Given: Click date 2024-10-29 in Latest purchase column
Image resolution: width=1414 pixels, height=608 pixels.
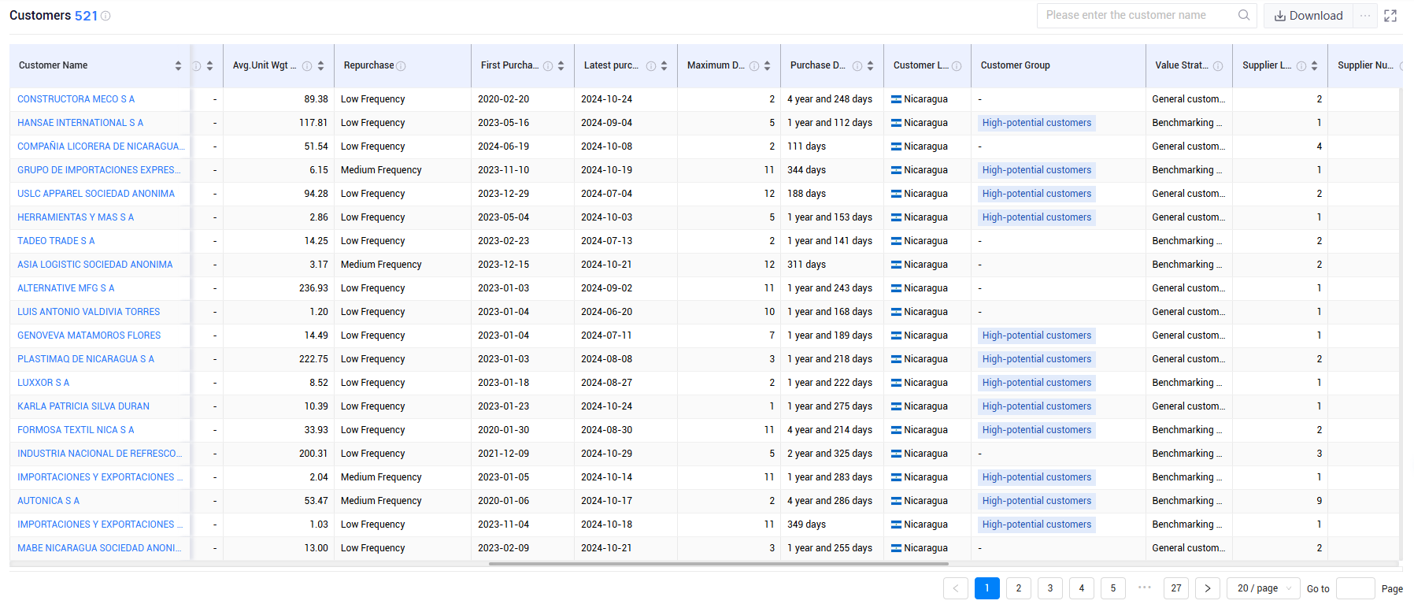Looking at the screenshot, I should (607, 454).
